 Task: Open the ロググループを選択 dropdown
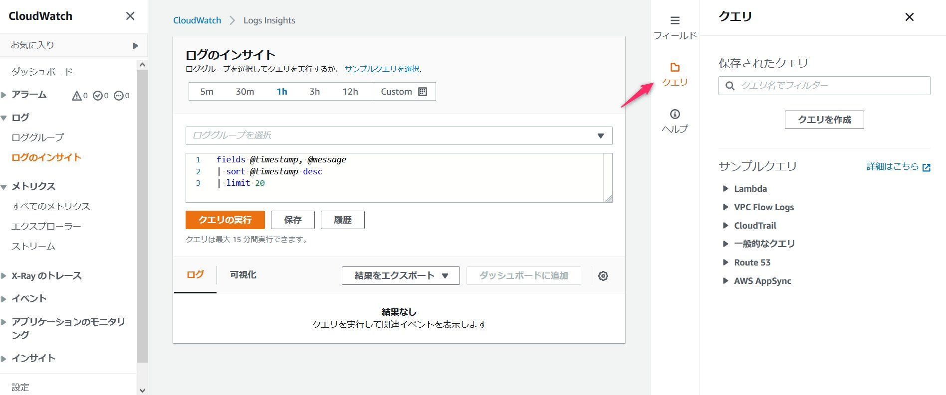point(399,135)
